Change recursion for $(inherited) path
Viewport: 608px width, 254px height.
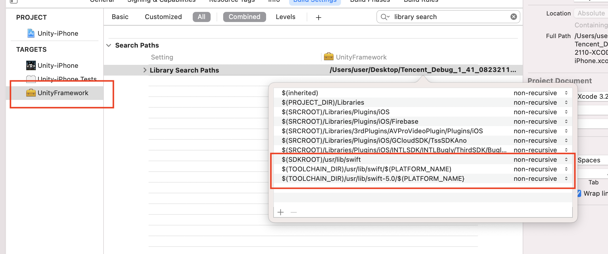click(566, 93)
